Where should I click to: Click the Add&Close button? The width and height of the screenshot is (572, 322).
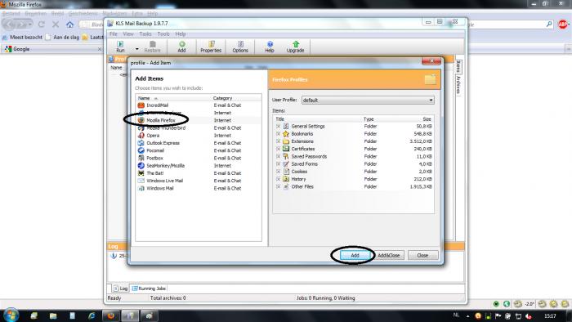388,255
